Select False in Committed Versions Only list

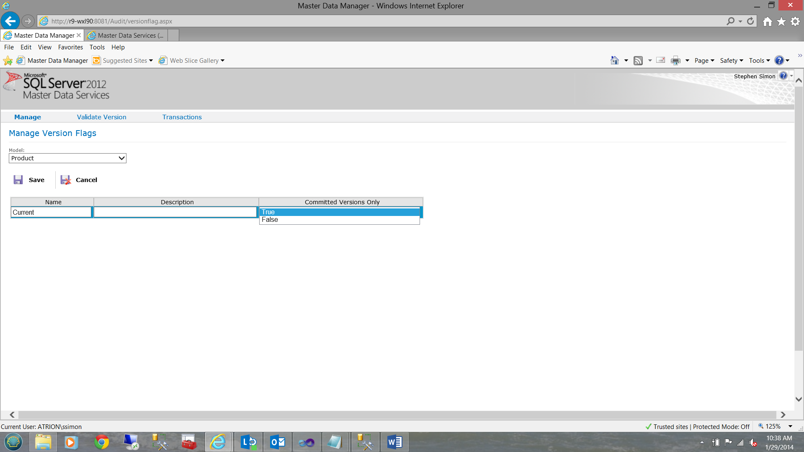click(270, 220)
